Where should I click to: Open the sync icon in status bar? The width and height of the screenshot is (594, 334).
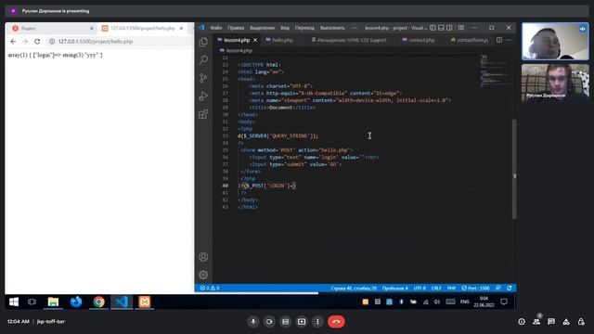pyautogui.click(x=510, y=289)
